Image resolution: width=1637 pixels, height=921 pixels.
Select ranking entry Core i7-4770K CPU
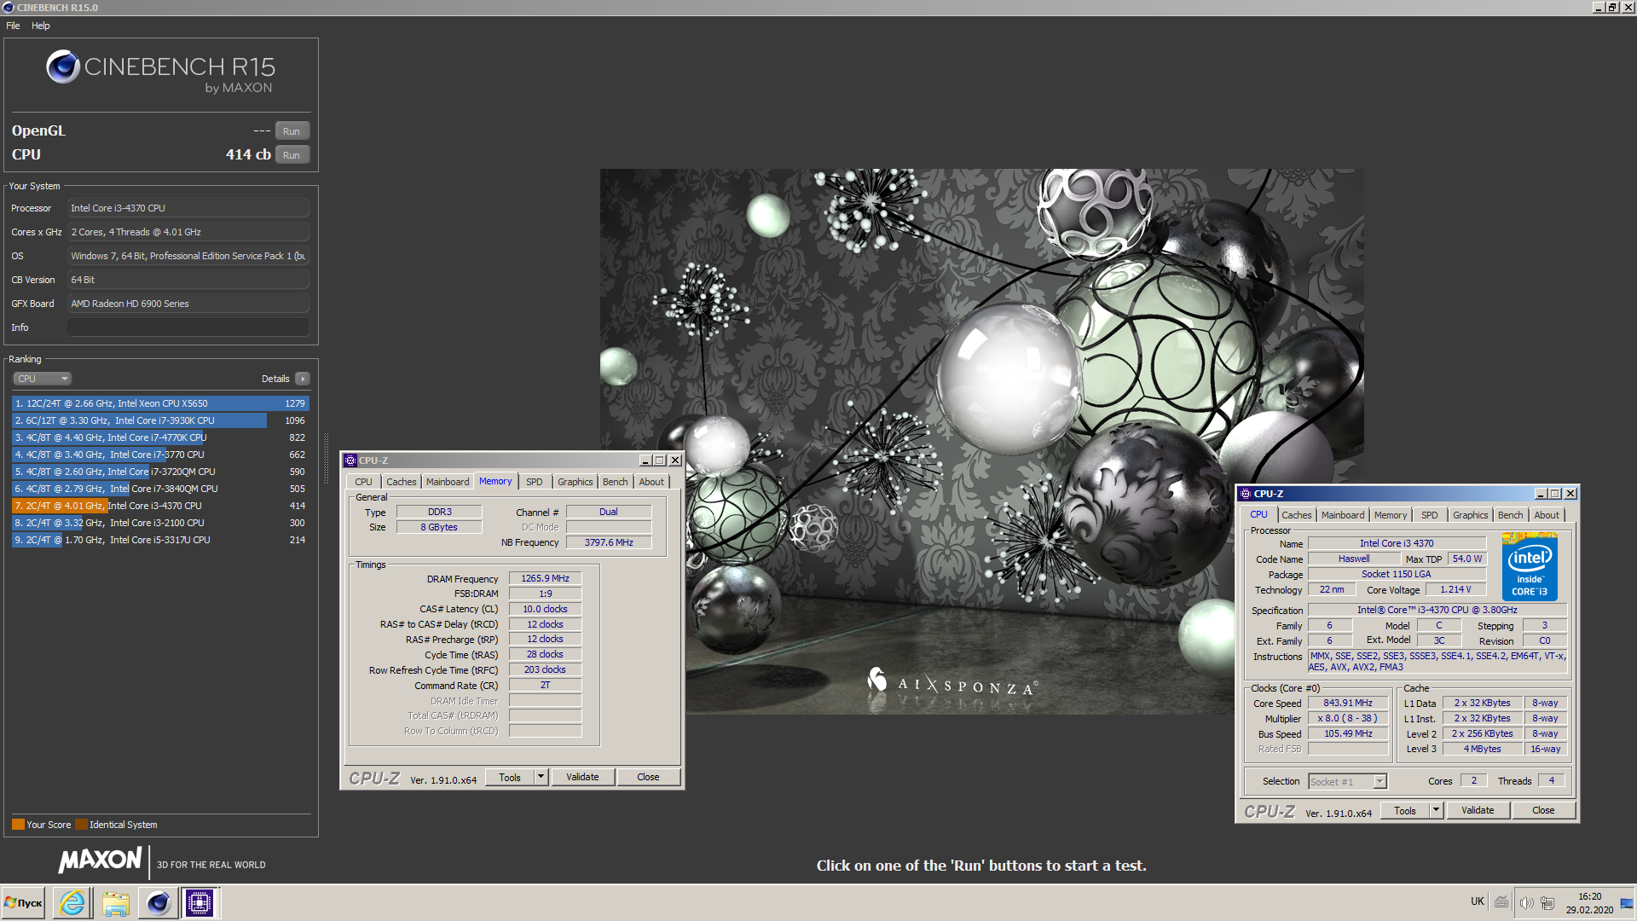160,437
